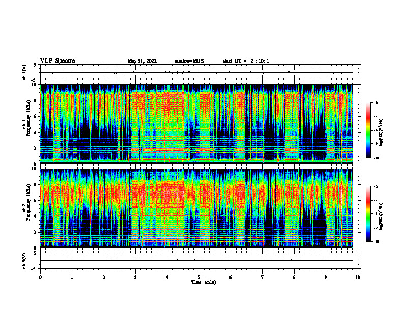This screenshot has width=403, height=311.
Task: Click time axis tick label '0'
Action: [40, 277]
